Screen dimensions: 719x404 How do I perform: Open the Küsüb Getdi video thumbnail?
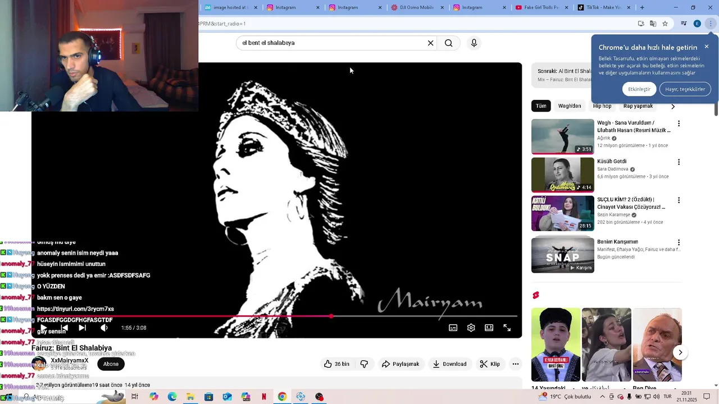point(562,175)
